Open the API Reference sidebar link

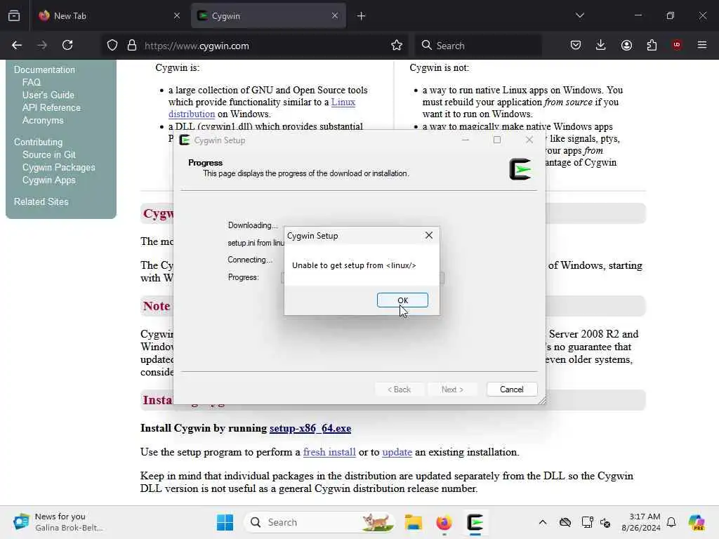[51, 107]
